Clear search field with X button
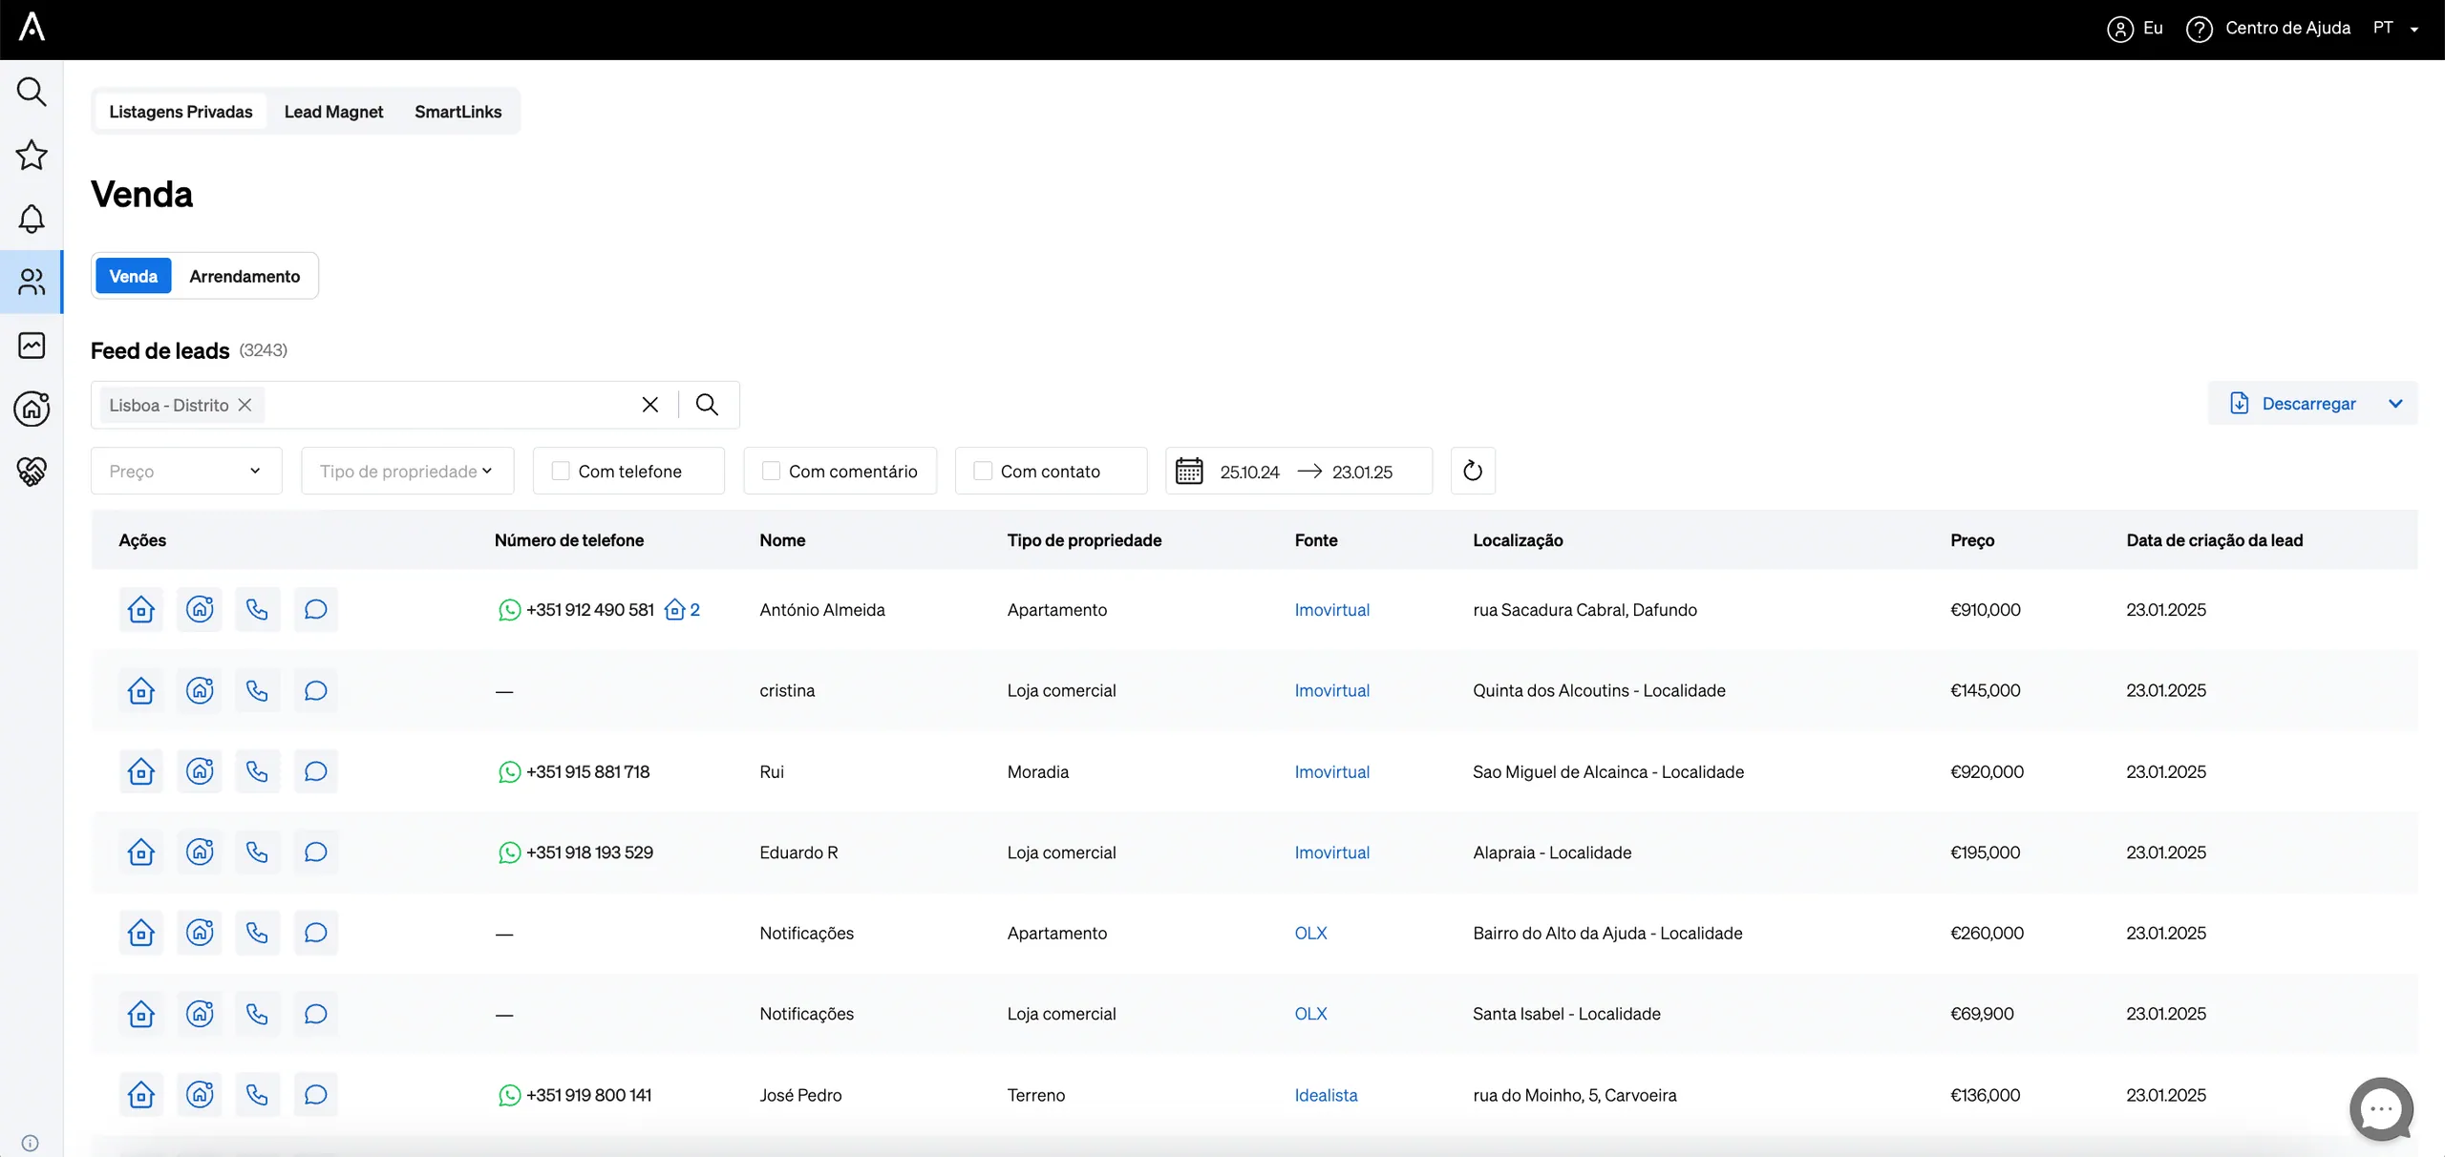Image resolution: width=2445 pixels, height=1157 pixels. (x=650, y=405)
